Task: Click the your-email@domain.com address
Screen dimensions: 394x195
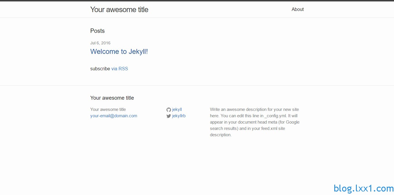Action: (114, 116)
